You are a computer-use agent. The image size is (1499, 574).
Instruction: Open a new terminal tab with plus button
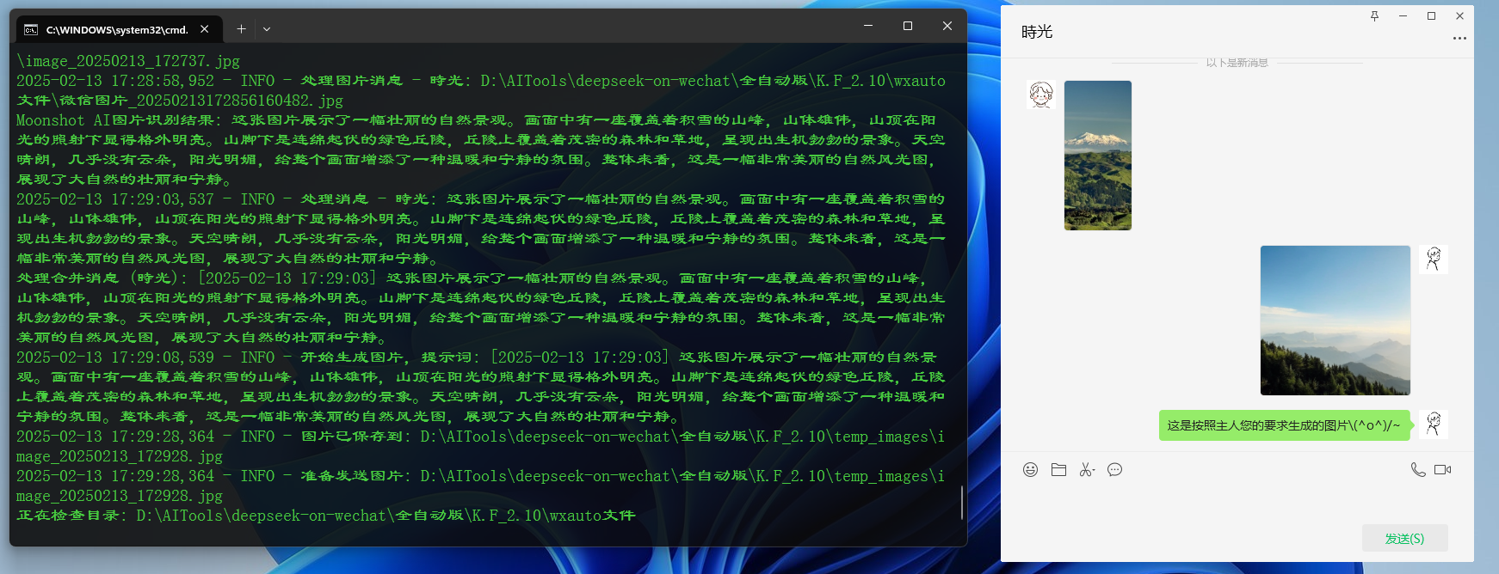click(241, 29)
